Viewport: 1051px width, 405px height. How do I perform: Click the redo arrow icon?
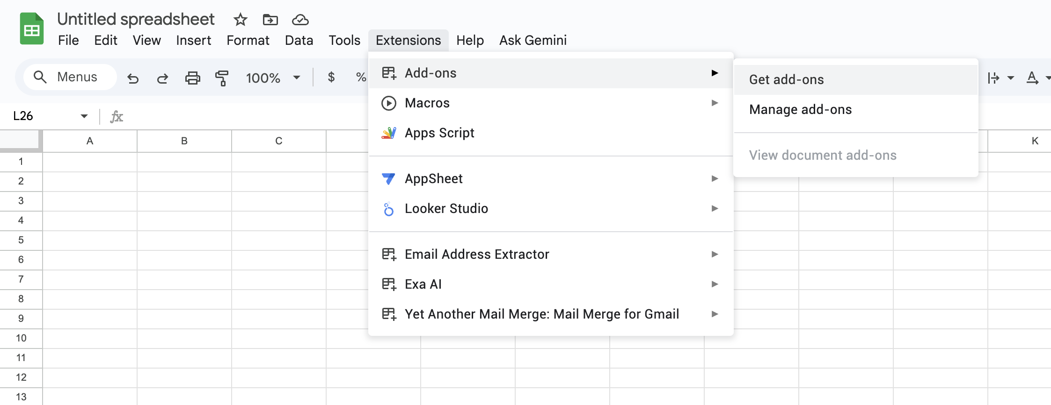pos(162,78)
